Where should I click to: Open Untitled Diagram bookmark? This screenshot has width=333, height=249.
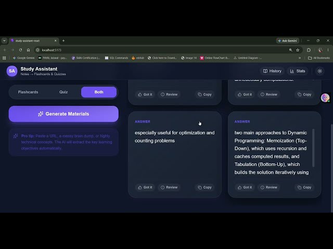pos(248,58)
